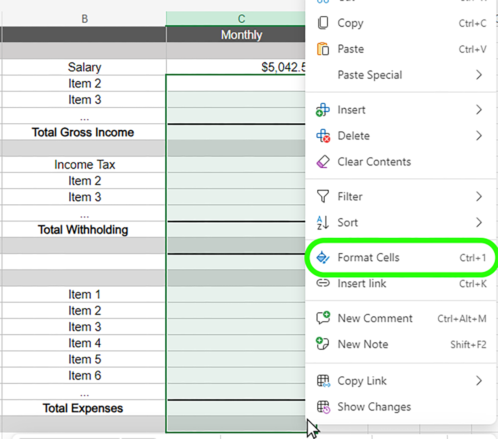
Task: Select the Filter funnel icon
Action: coord(323,196)
